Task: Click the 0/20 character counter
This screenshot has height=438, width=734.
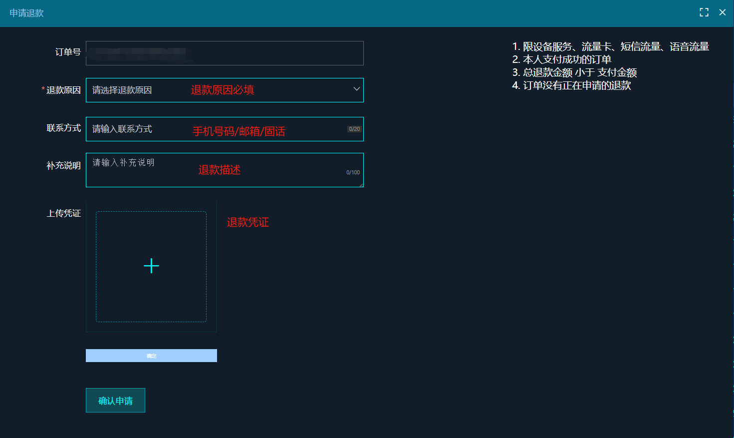Action: tap(354, 129)
